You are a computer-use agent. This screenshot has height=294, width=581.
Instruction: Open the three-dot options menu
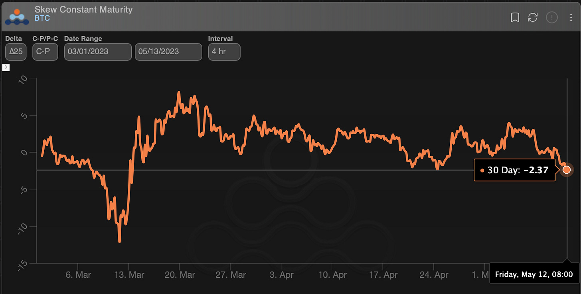tap(571, 18)
